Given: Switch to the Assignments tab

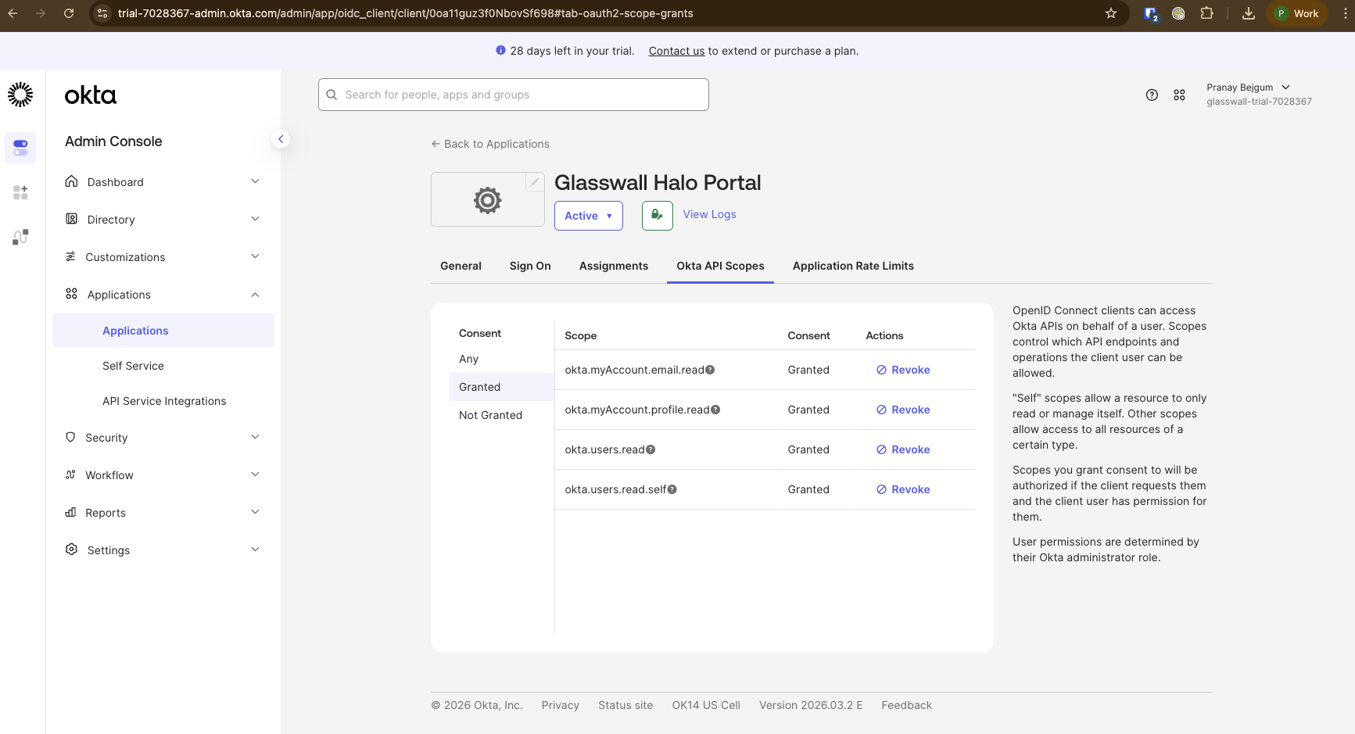Looking at the screenshot, I should point(614,266).
